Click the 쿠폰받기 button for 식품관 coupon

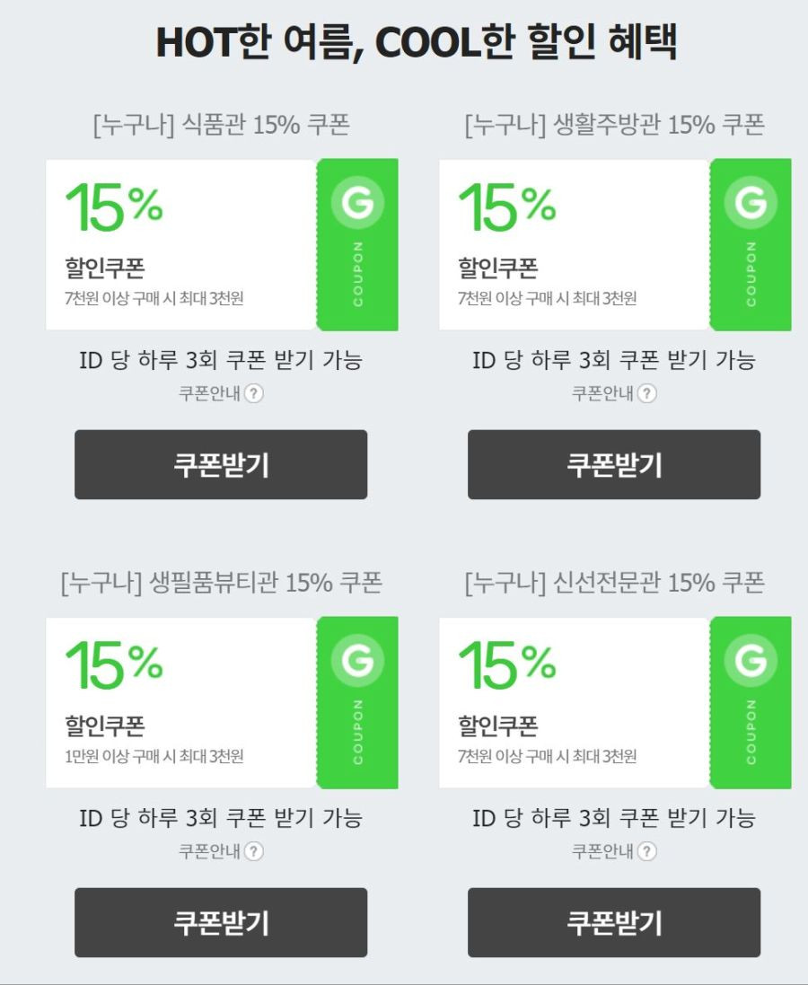tap(221, 464)
